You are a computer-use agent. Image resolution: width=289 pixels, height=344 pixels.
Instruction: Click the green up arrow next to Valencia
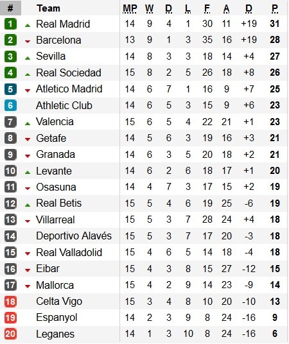tap(28, 123)
